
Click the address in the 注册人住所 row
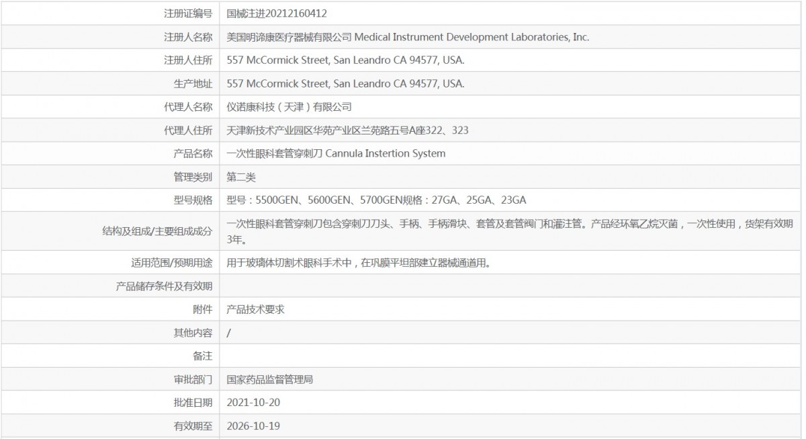346,61
